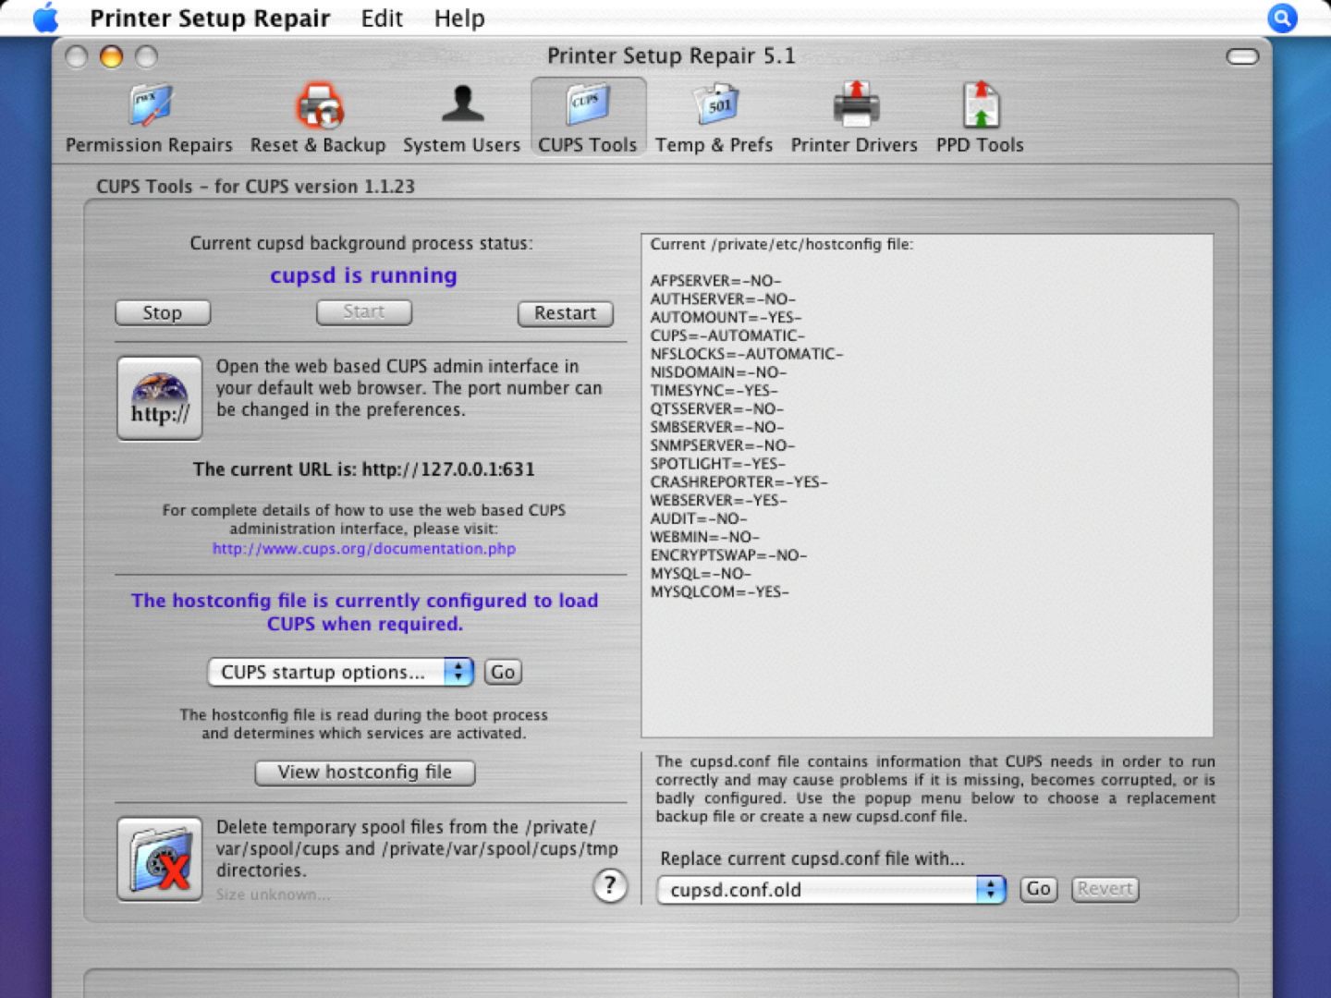
Task: Click the 'SPOTLIGHT=-YES-' hostconfig line
Action: [718, 464]
